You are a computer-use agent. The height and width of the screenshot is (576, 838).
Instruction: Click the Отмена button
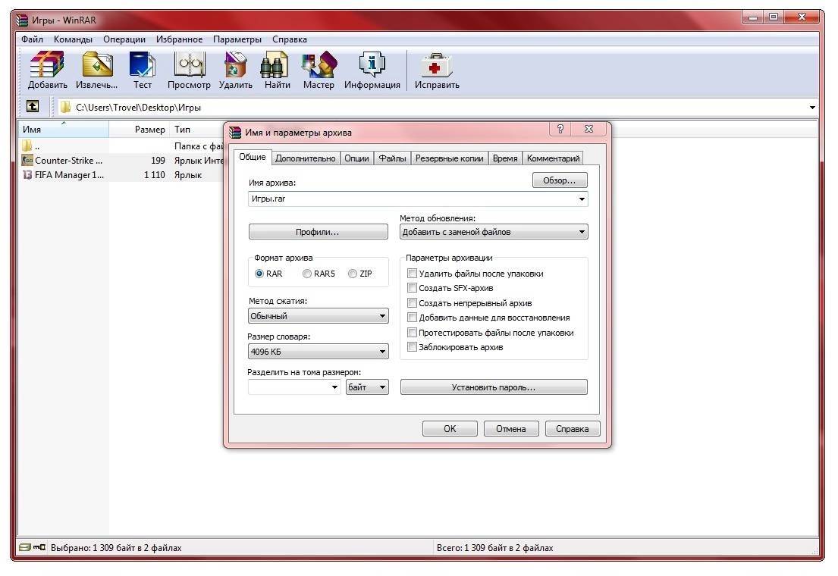(511, 428)
